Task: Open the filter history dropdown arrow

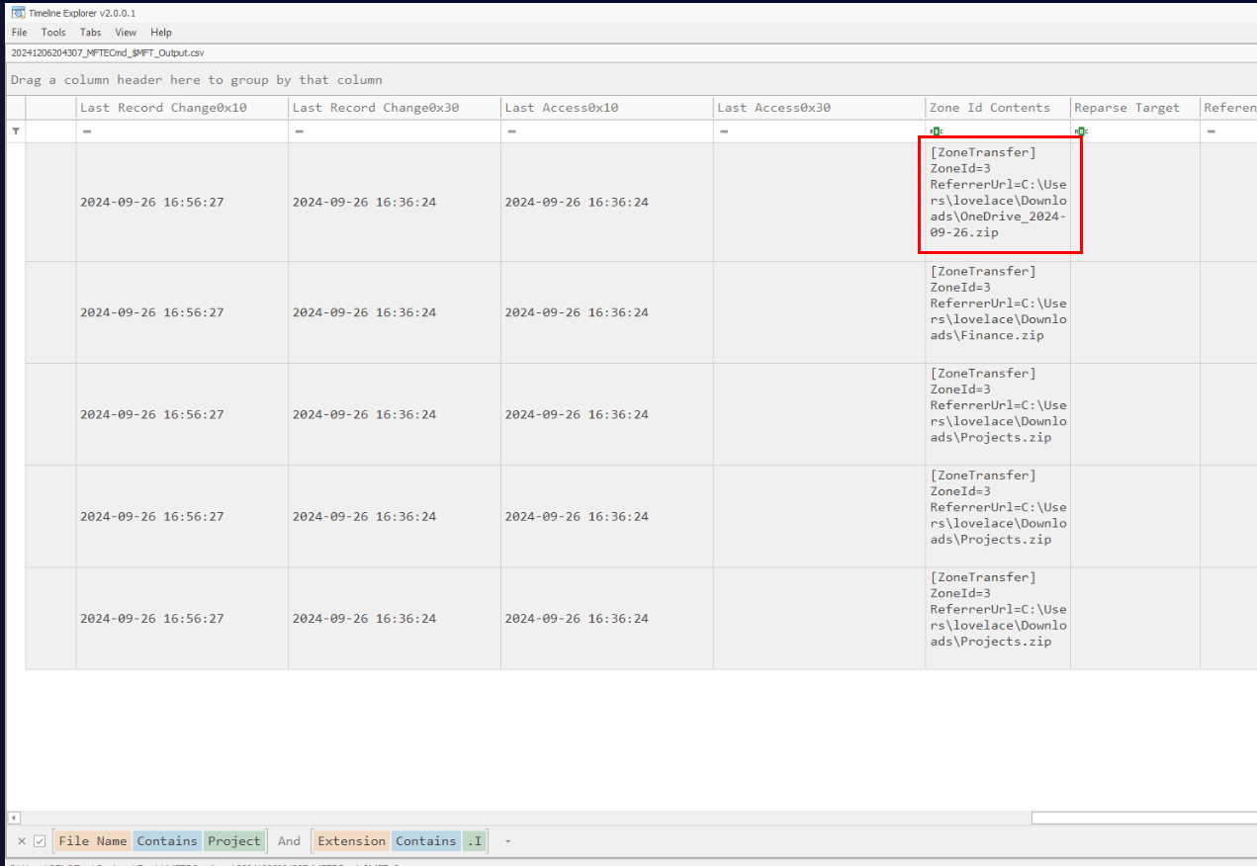Action: [x=507, y=841]
